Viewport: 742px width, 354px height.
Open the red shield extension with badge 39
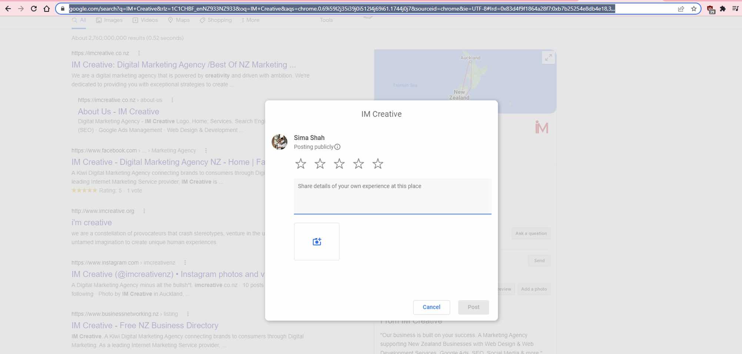[711, 9]
